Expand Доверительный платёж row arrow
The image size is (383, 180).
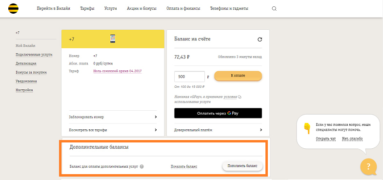tap(261, 130)
